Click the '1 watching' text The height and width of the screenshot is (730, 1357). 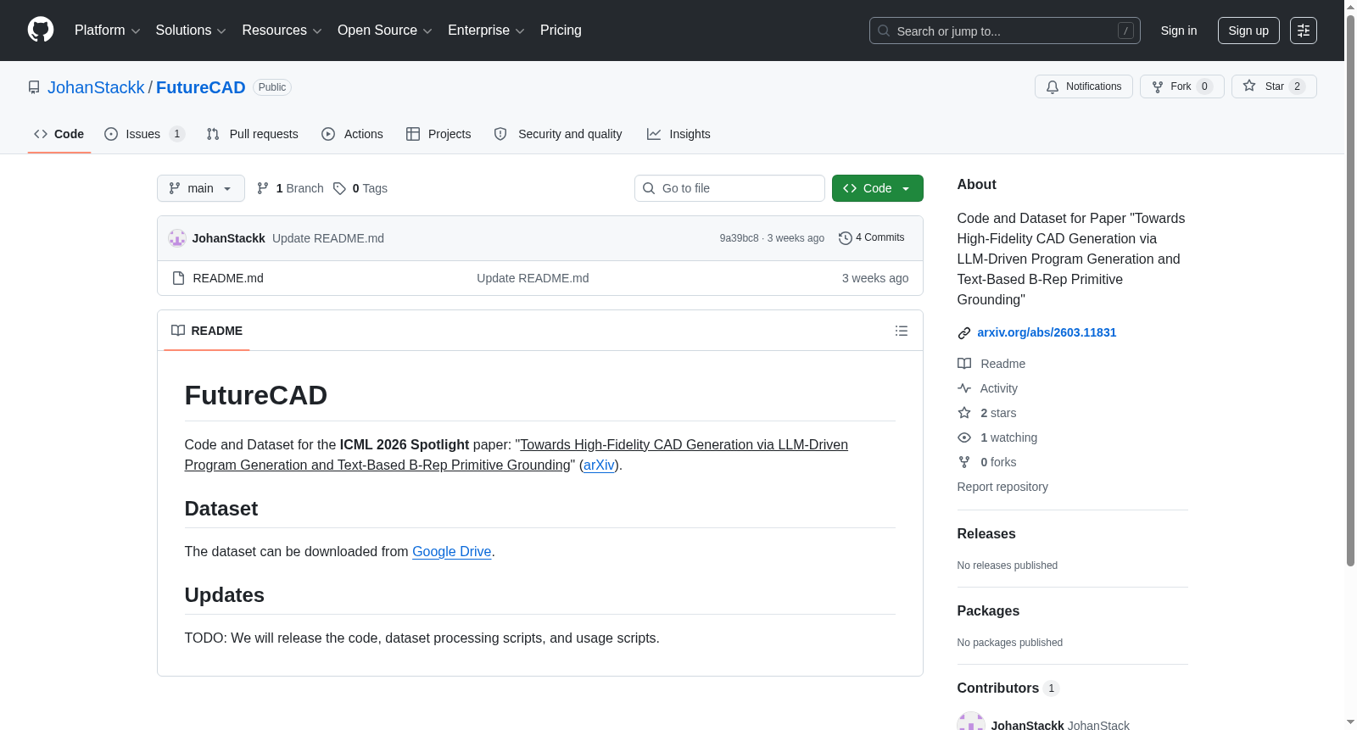[x=1009, y=437]
